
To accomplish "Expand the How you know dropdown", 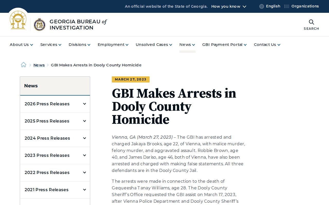I will click(x=229, y=6).
